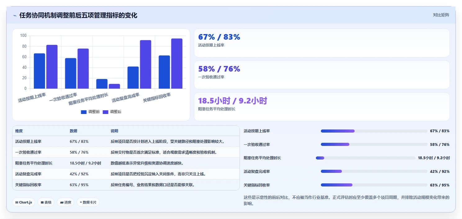Click the 调整后 bar for 一次验收通过率
The width and height of the screenshot is (462, 219).
83,68
